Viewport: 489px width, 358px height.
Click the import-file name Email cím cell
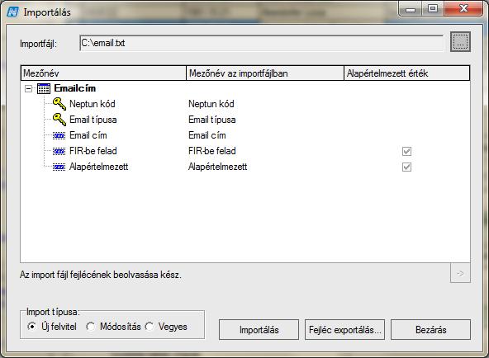(207, 135)
